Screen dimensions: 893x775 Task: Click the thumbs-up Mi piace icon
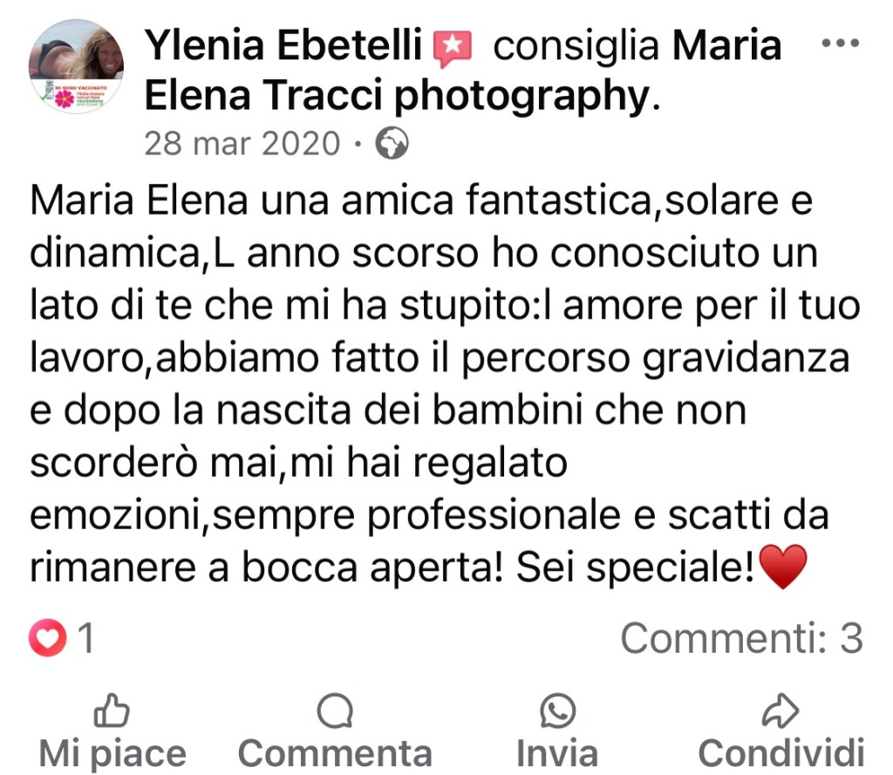click(x=112, y=710)
